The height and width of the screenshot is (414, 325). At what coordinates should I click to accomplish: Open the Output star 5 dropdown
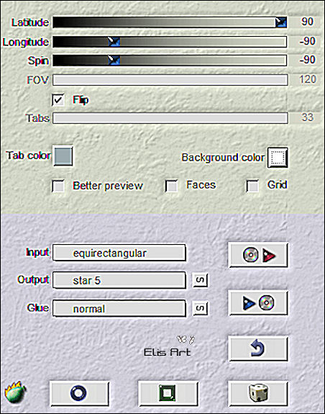119,280
